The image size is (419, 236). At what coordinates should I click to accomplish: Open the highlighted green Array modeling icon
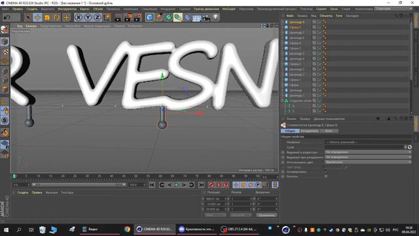pos(177,18)
